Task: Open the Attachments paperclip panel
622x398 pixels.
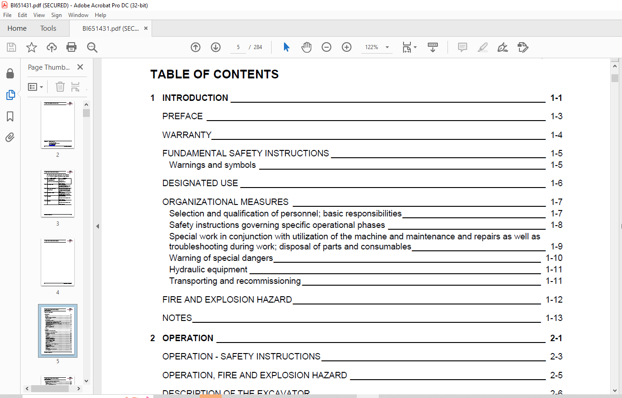Action: point(10,138)
